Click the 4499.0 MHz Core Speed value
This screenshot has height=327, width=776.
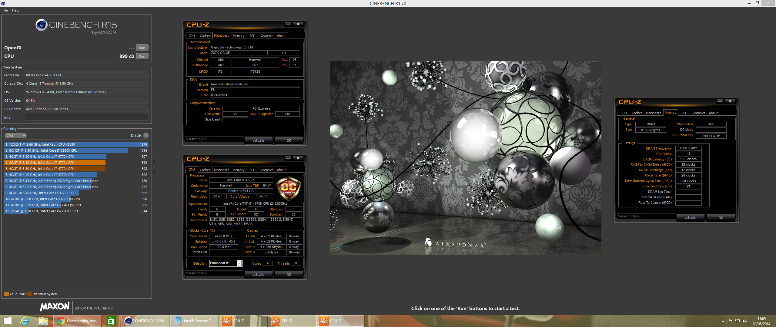pos(224,236)
